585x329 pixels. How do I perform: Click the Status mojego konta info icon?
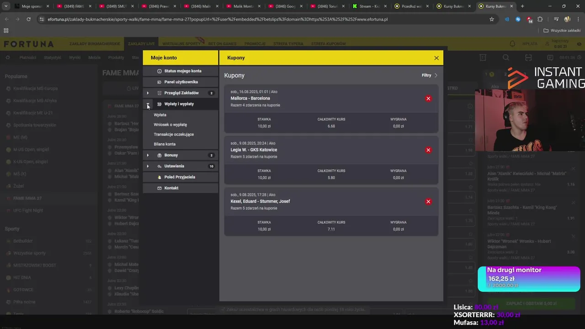pyautogui.click(x=160, y=71)
